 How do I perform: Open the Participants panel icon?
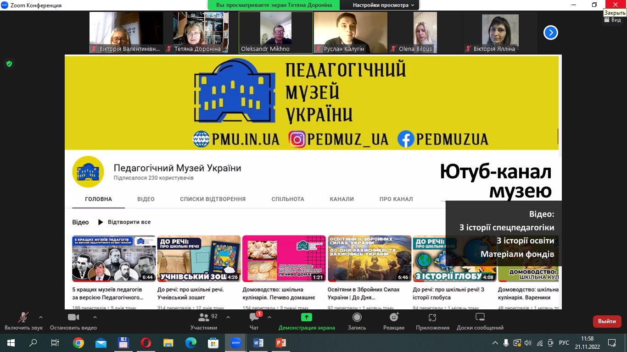click(203, 318)
